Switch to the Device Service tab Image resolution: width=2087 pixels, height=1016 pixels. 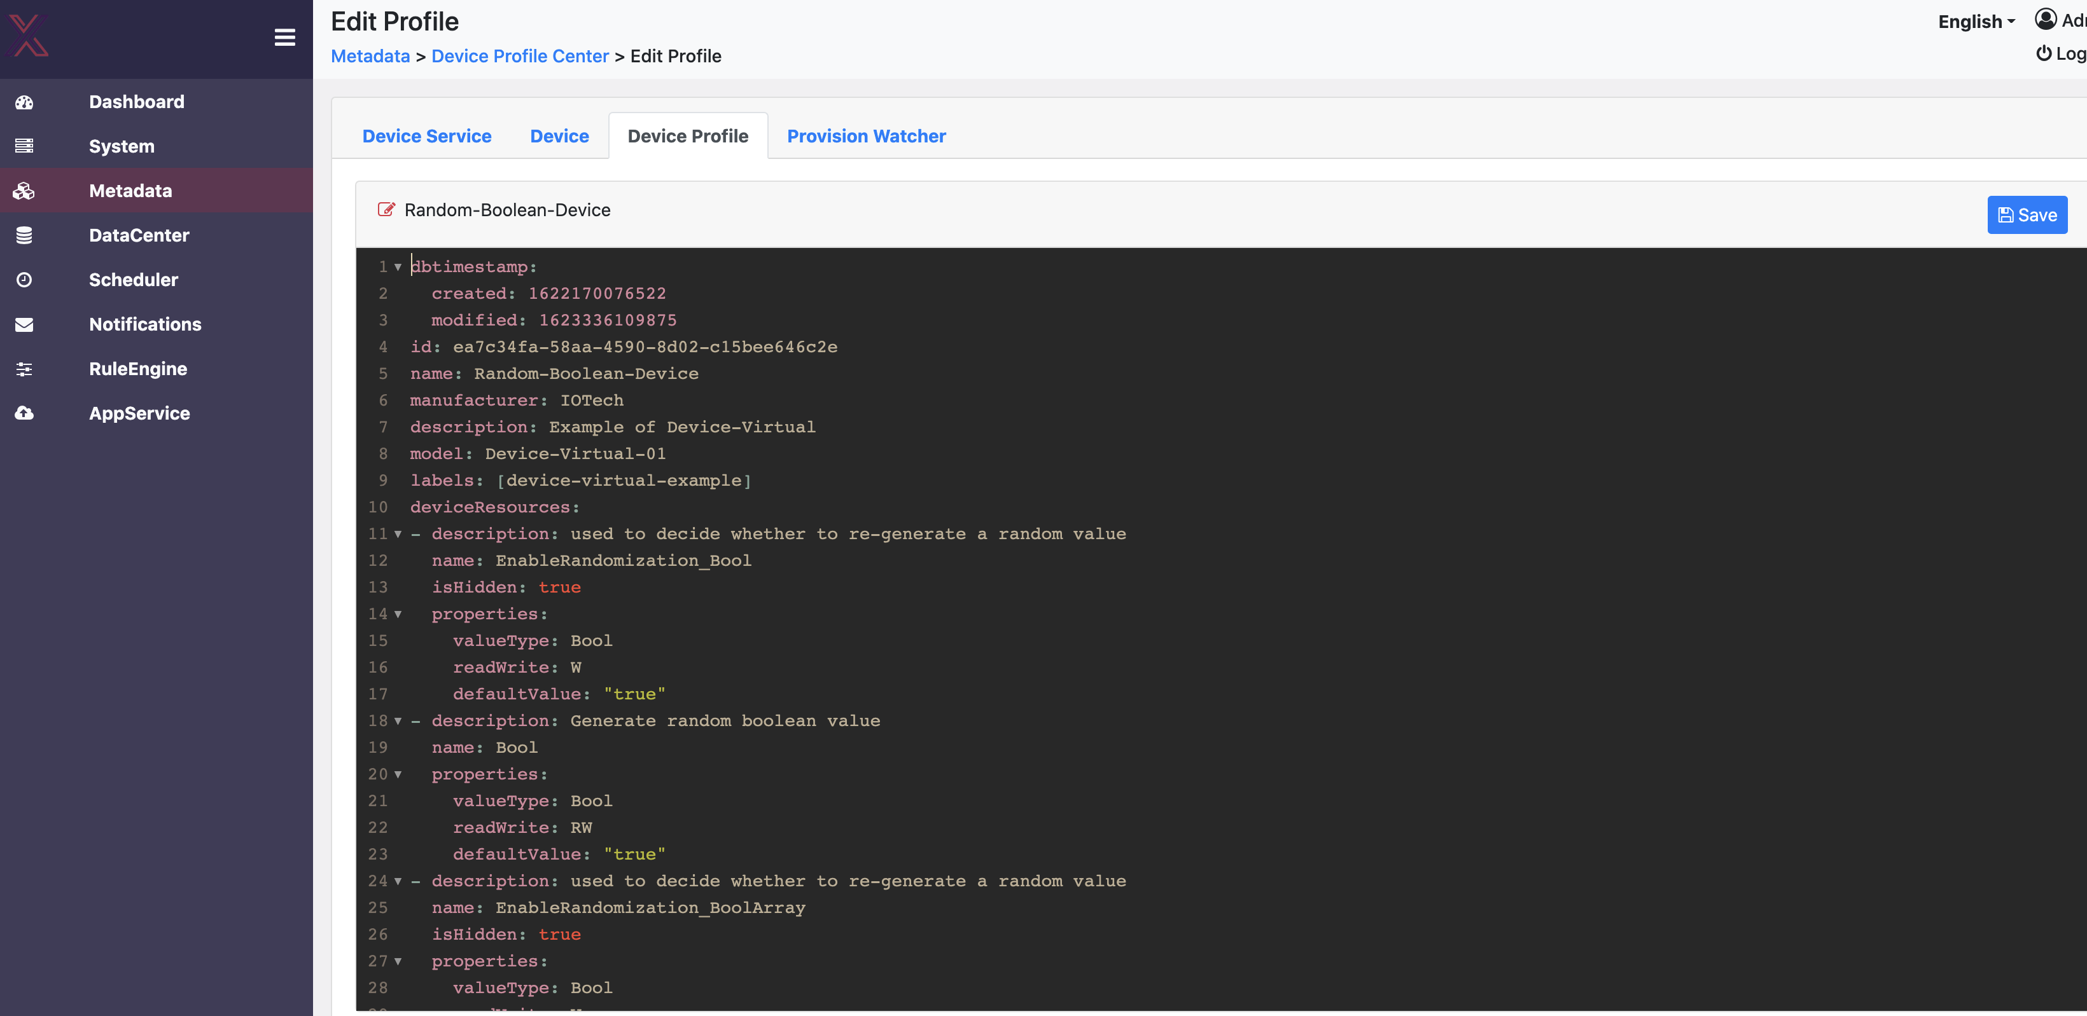tap(427, 135)
